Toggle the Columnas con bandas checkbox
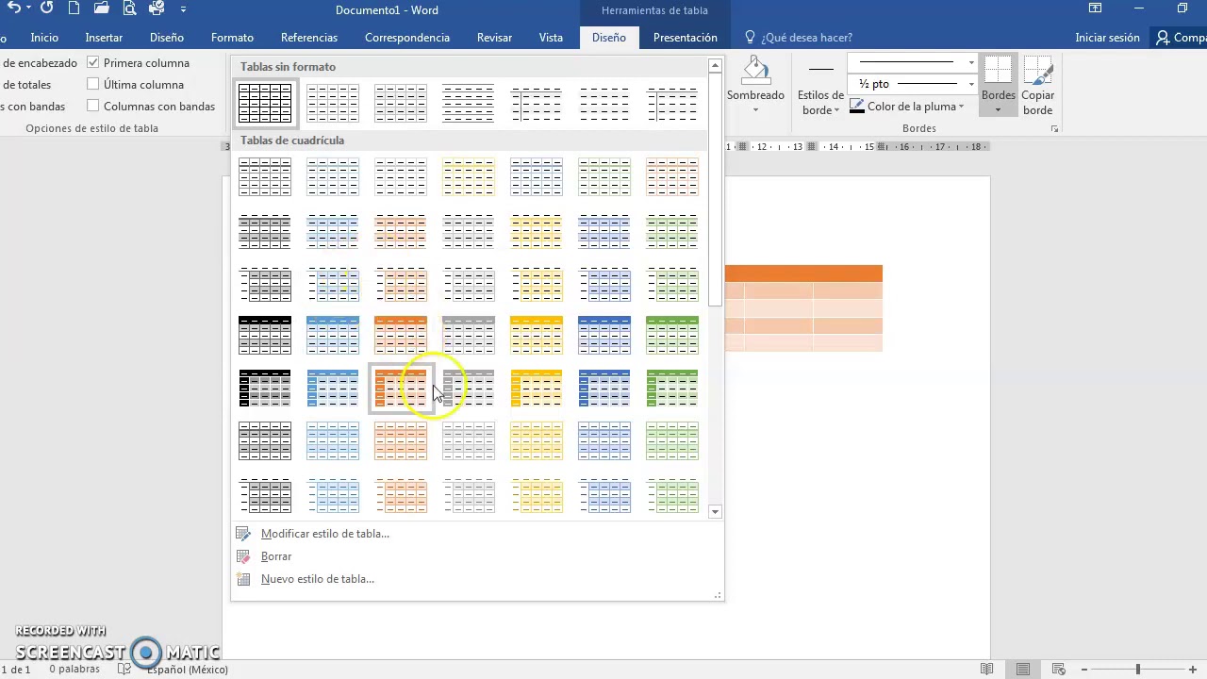1207x679 pixels. tap(93, 106)
